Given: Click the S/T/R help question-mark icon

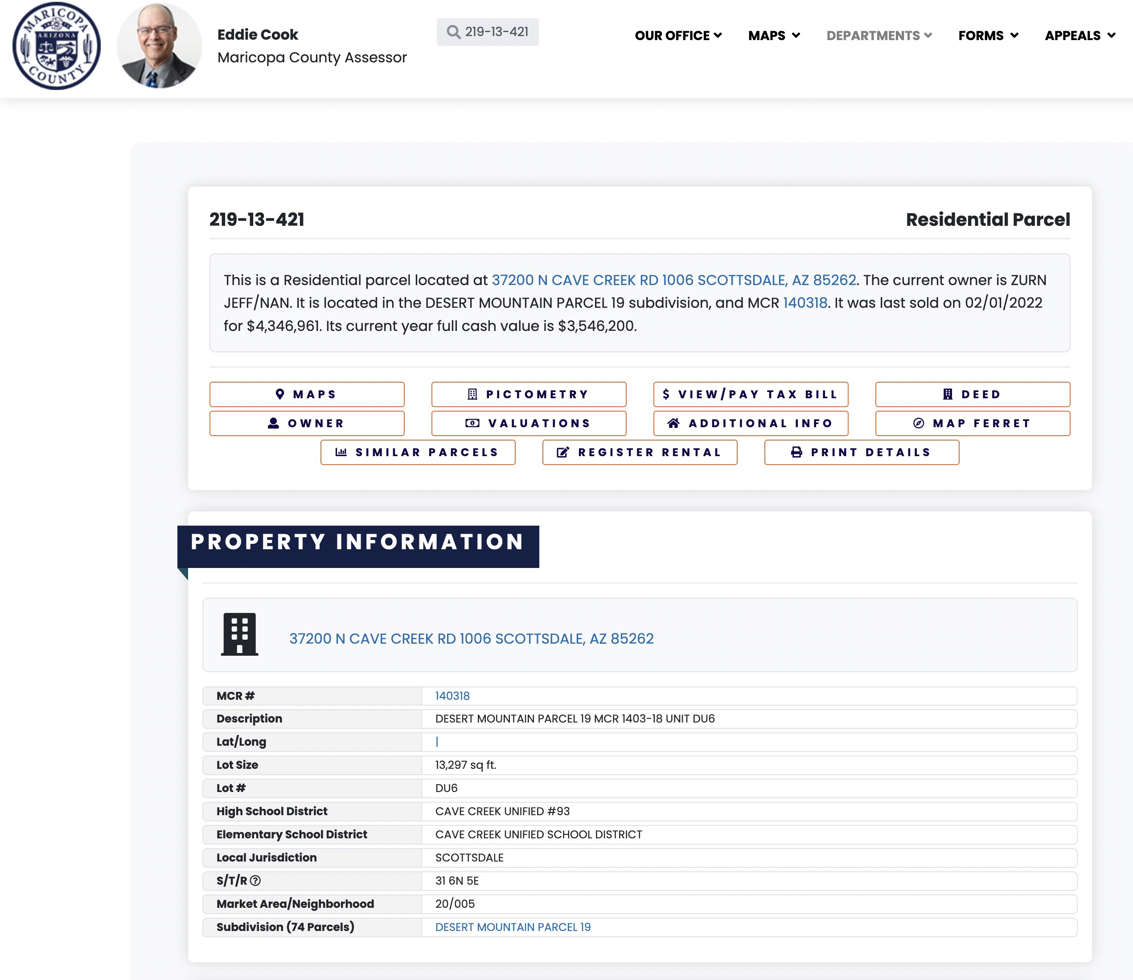Looking at the screenshot, I should click(x=255, y=881).
